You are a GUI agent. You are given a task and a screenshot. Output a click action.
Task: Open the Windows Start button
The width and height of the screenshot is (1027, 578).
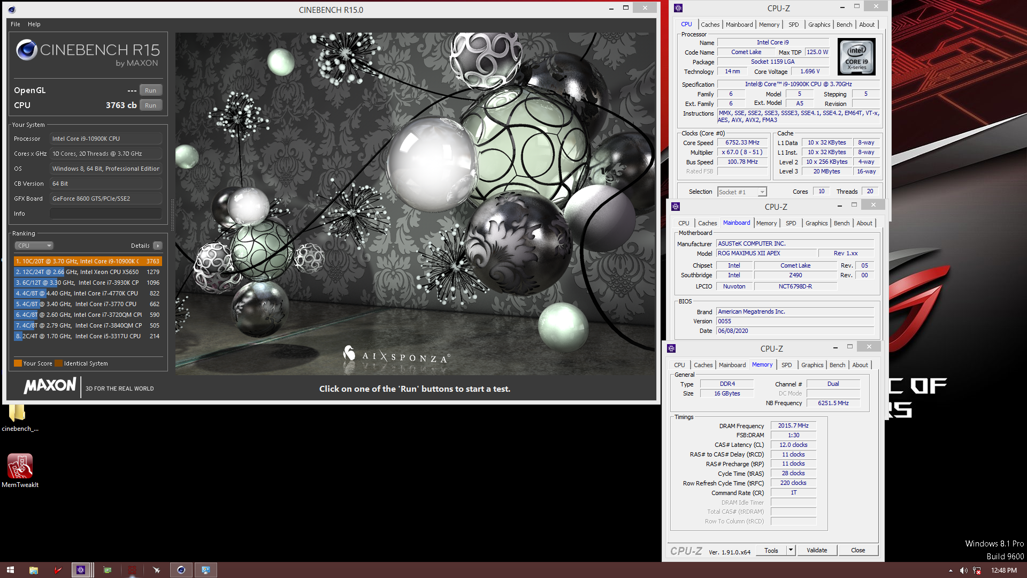[10, 570]
